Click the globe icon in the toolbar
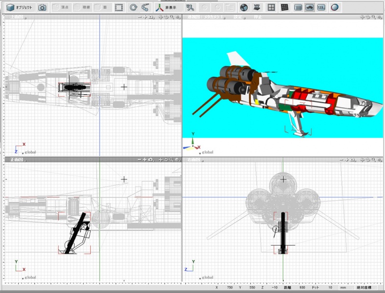The height and width of the screenshot is (293, 385). (244, 8)
